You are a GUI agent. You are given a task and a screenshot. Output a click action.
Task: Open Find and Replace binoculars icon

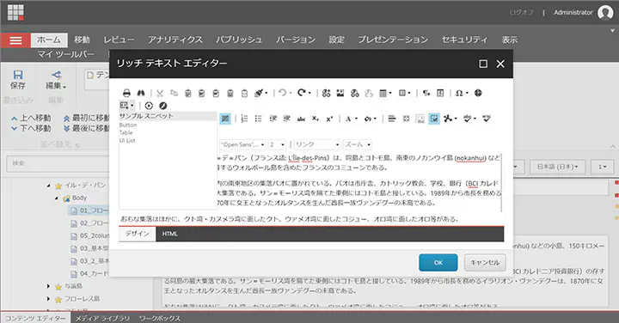click(x=141, y=93)
